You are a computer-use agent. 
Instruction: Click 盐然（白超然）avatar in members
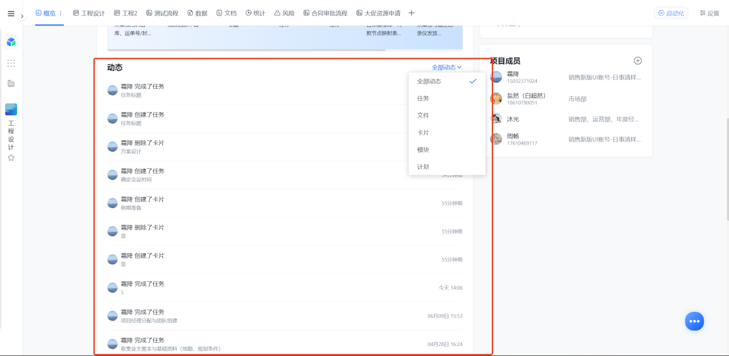click(x=496, y=99)
